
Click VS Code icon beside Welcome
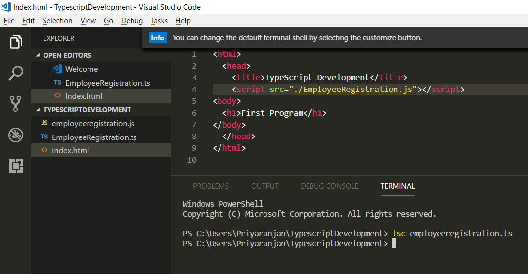57,69
